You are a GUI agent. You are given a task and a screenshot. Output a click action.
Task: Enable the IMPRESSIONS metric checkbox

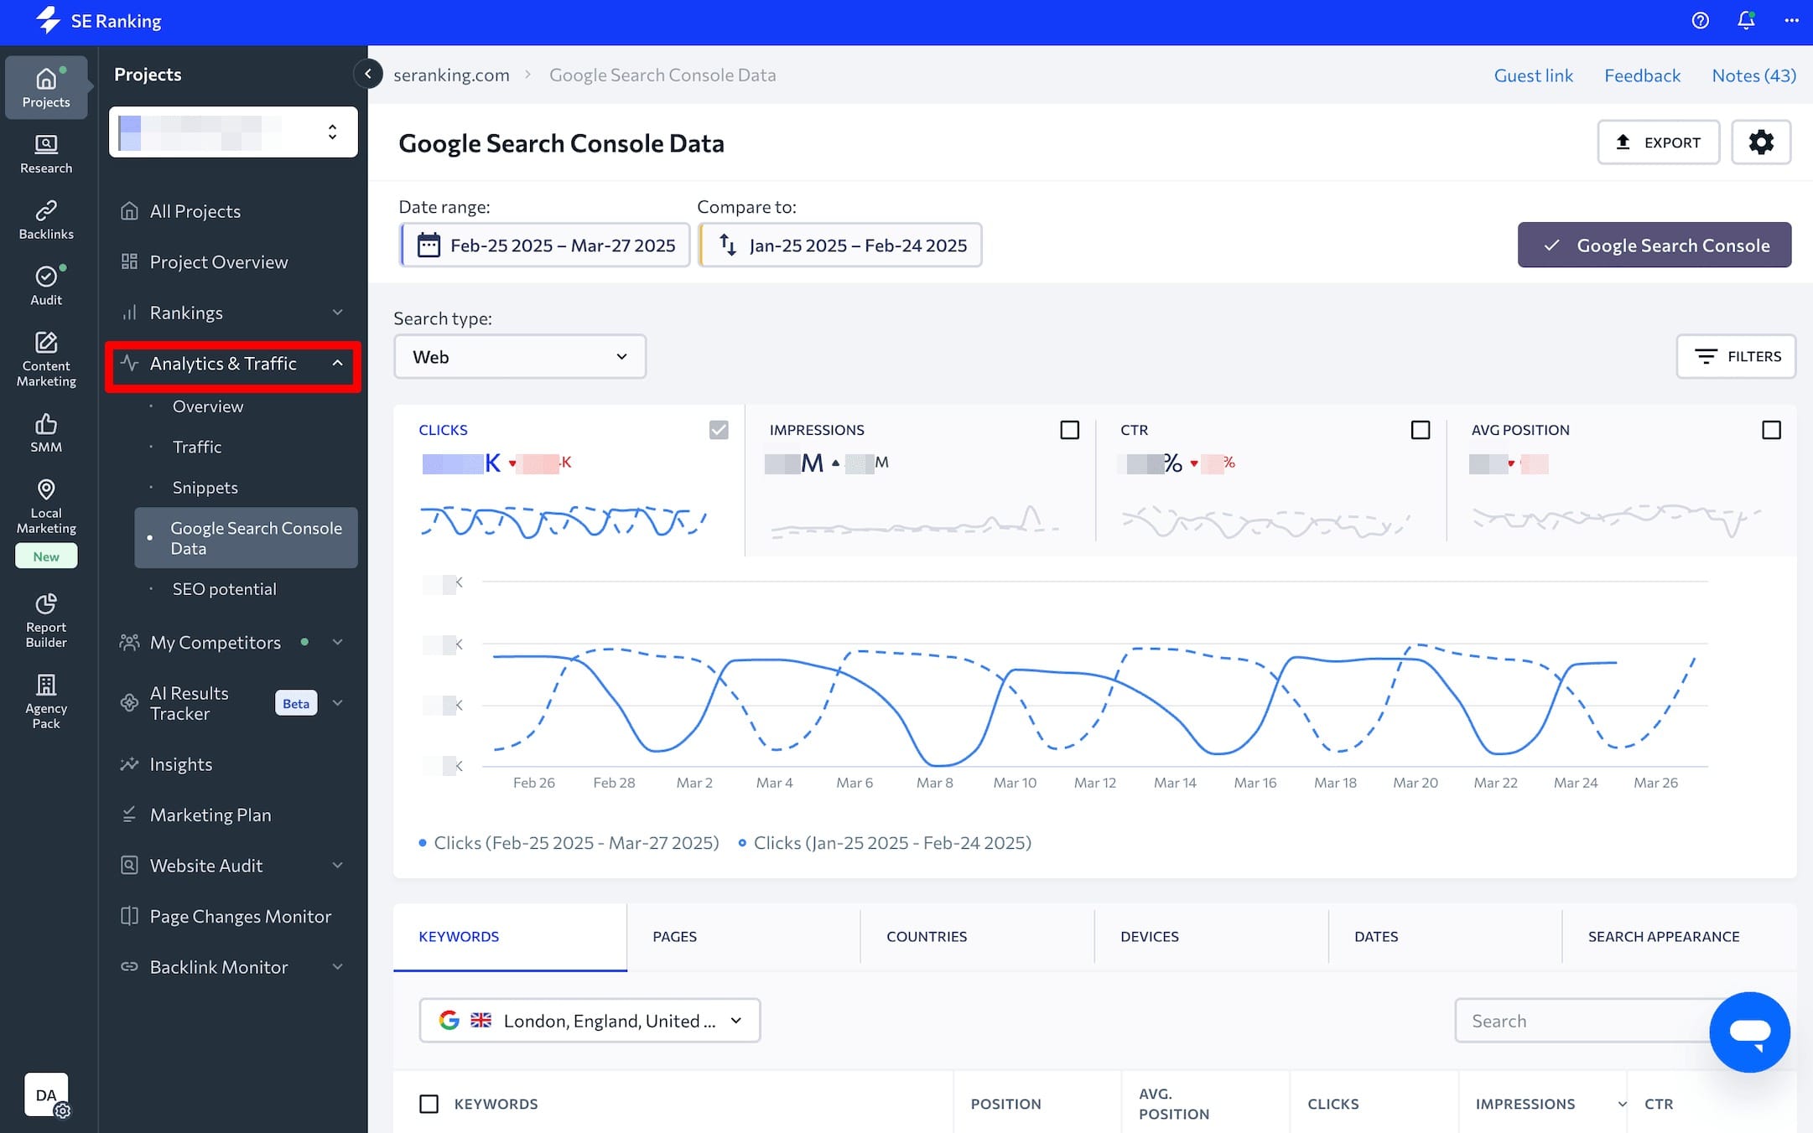1069,429
